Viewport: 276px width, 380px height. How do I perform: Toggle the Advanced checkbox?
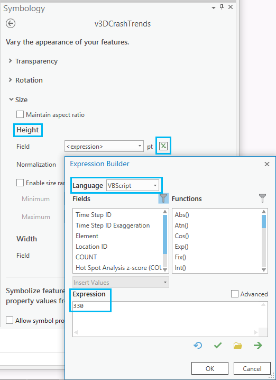[235, 294]
